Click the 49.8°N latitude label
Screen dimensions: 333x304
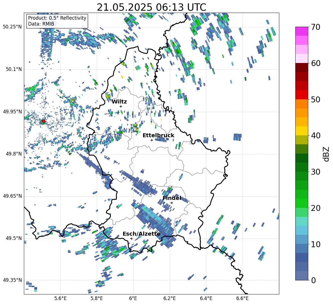click(13, 154)
